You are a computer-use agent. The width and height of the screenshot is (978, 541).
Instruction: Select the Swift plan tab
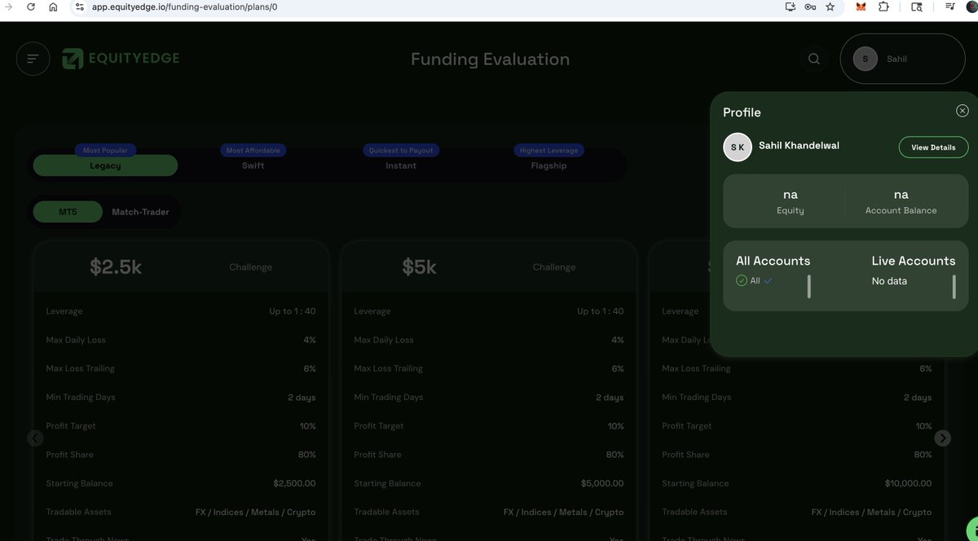[253, 165]
